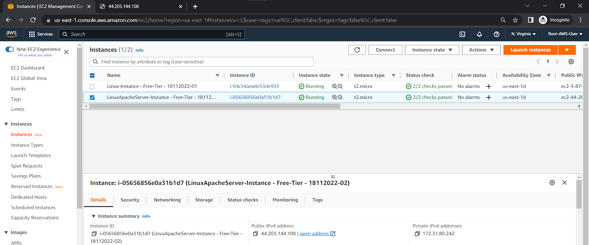Click the details panel resize handle
This screenshot has width=589, height=245.
click(x=333, y=177)
